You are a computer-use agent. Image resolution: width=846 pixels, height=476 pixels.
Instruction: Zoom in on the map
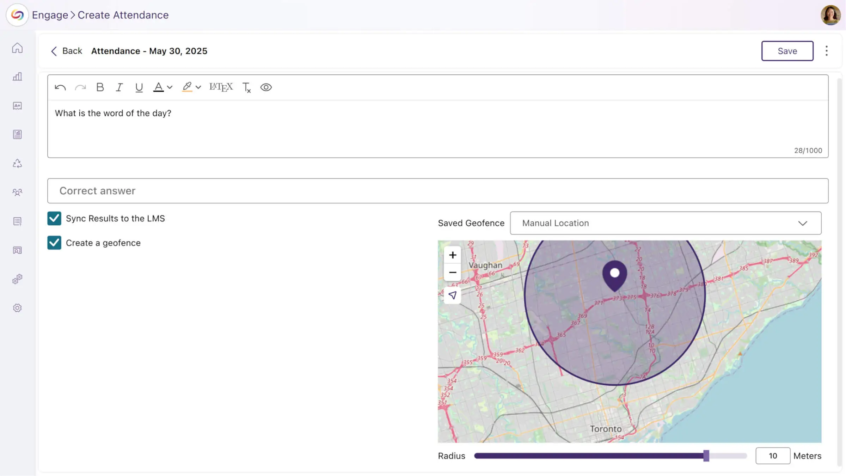point(453,255)
